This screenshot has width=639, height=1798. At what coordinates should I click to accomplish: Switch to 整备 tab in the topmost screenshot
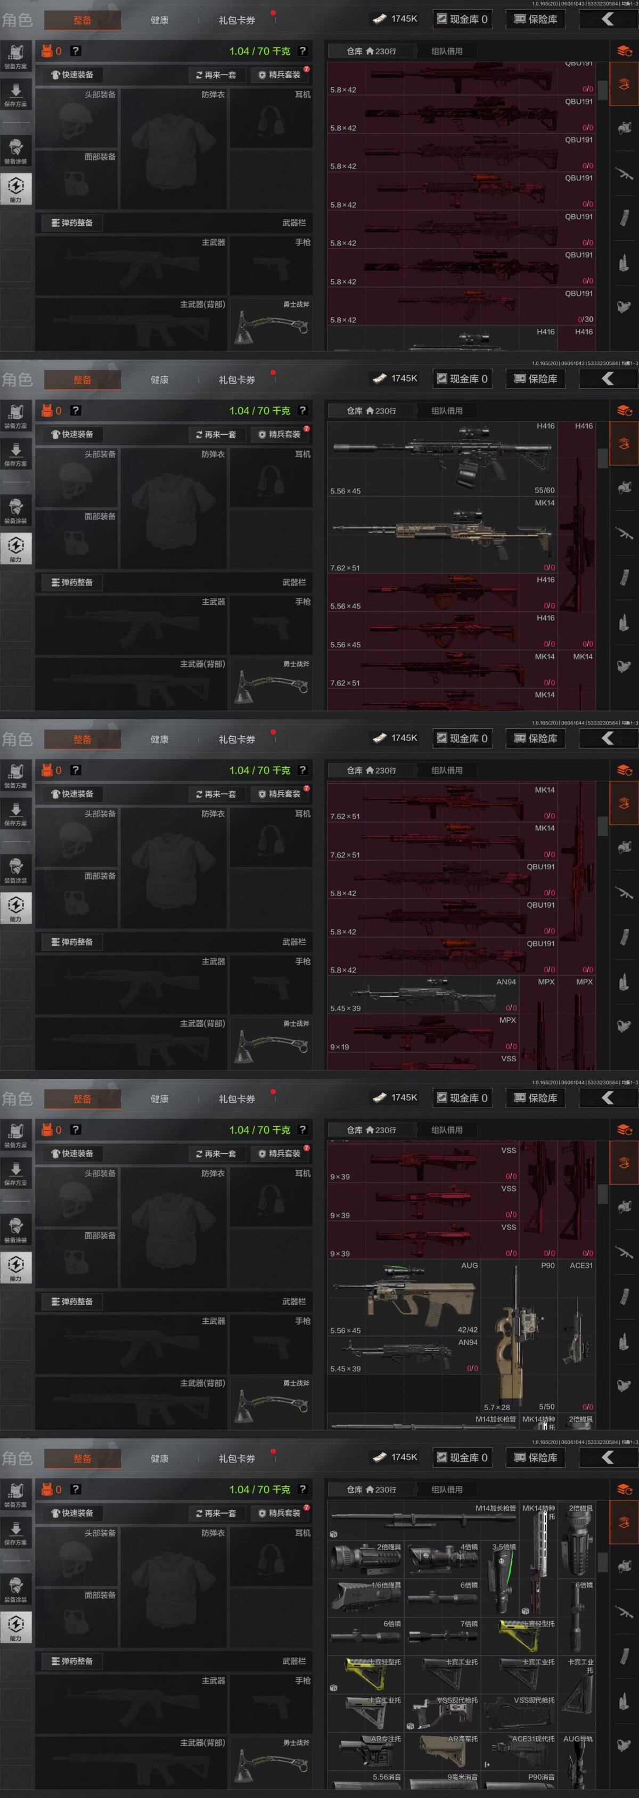pos(83,20)
